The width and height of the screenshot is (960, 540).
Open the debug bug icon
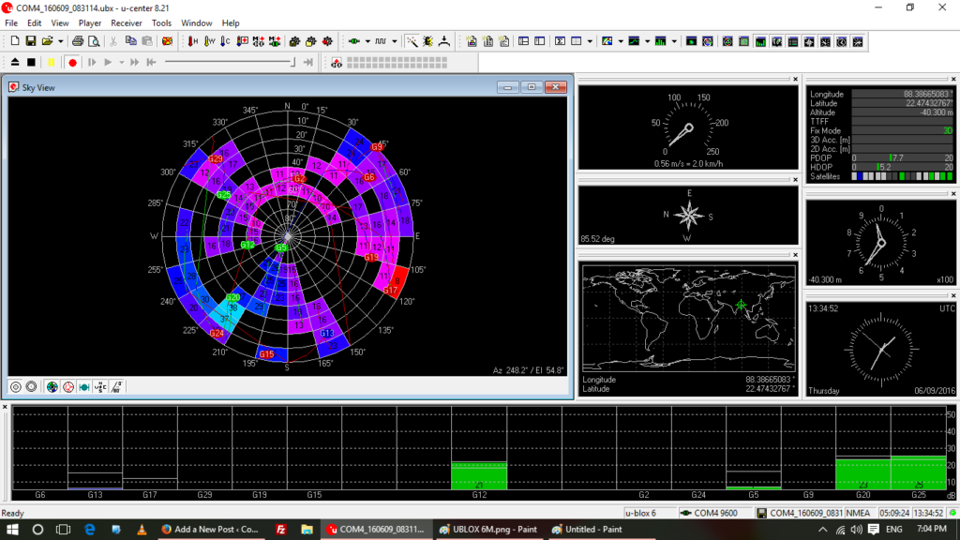(427, 41)
